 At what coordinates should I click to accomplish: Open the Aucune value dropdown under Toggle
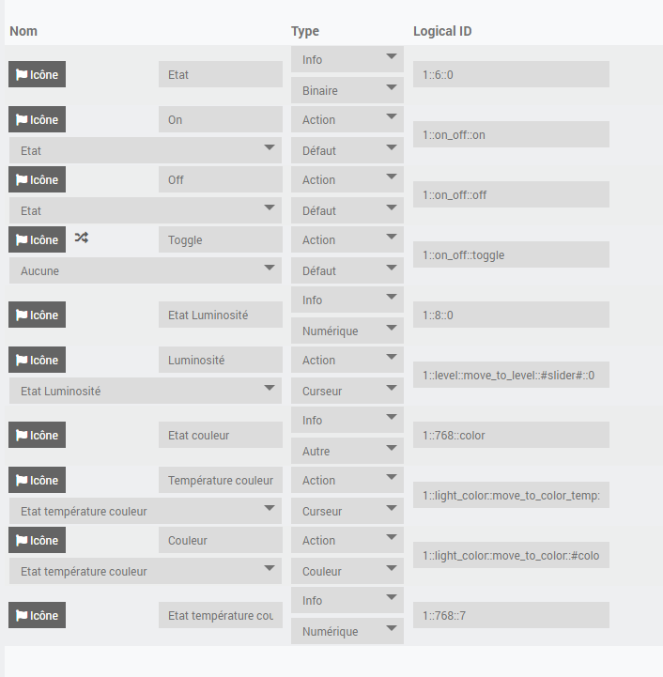coord(145,270)
